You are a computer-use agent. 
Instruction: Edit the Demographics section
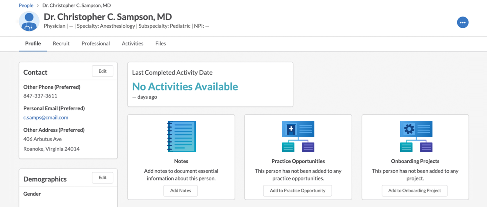[103, 178]
